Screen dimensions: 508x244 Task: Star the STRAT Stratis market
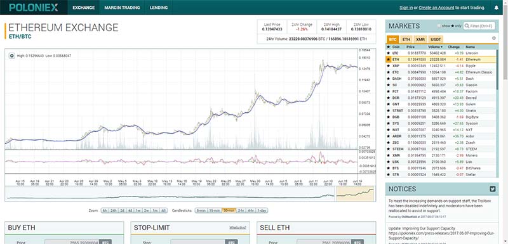click(388, 110)
